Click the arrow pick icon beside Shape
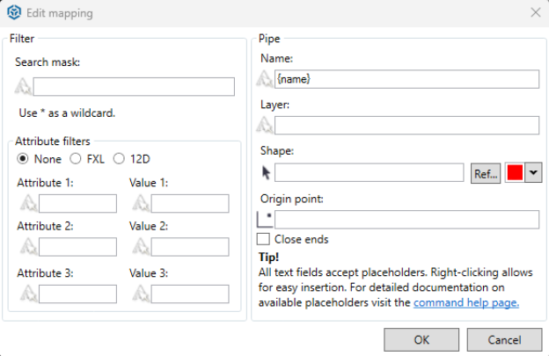549x356 pixels. 266,172
